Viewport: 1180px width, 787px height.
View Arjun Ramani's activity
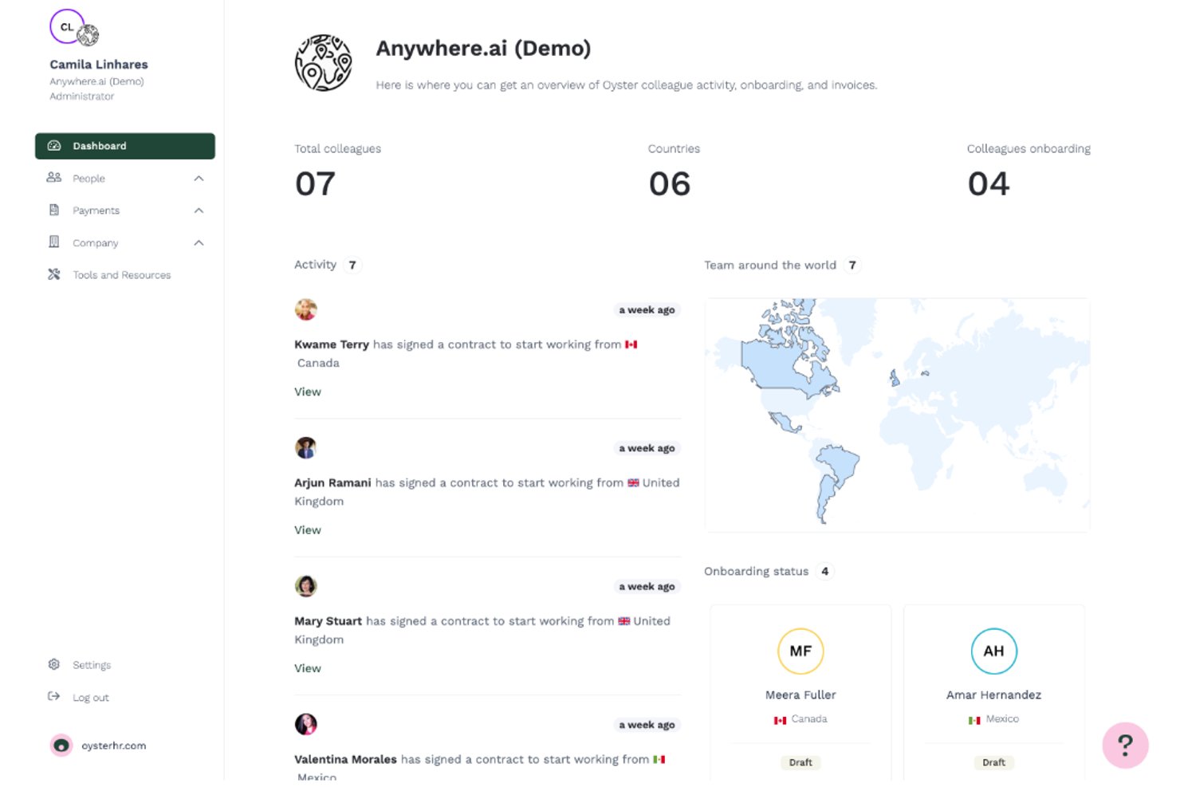pos(308,529)
